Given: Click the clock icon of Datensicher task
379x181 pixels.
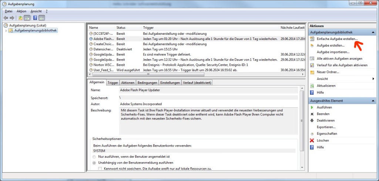Looking at the screenshot, I should 91,49.
